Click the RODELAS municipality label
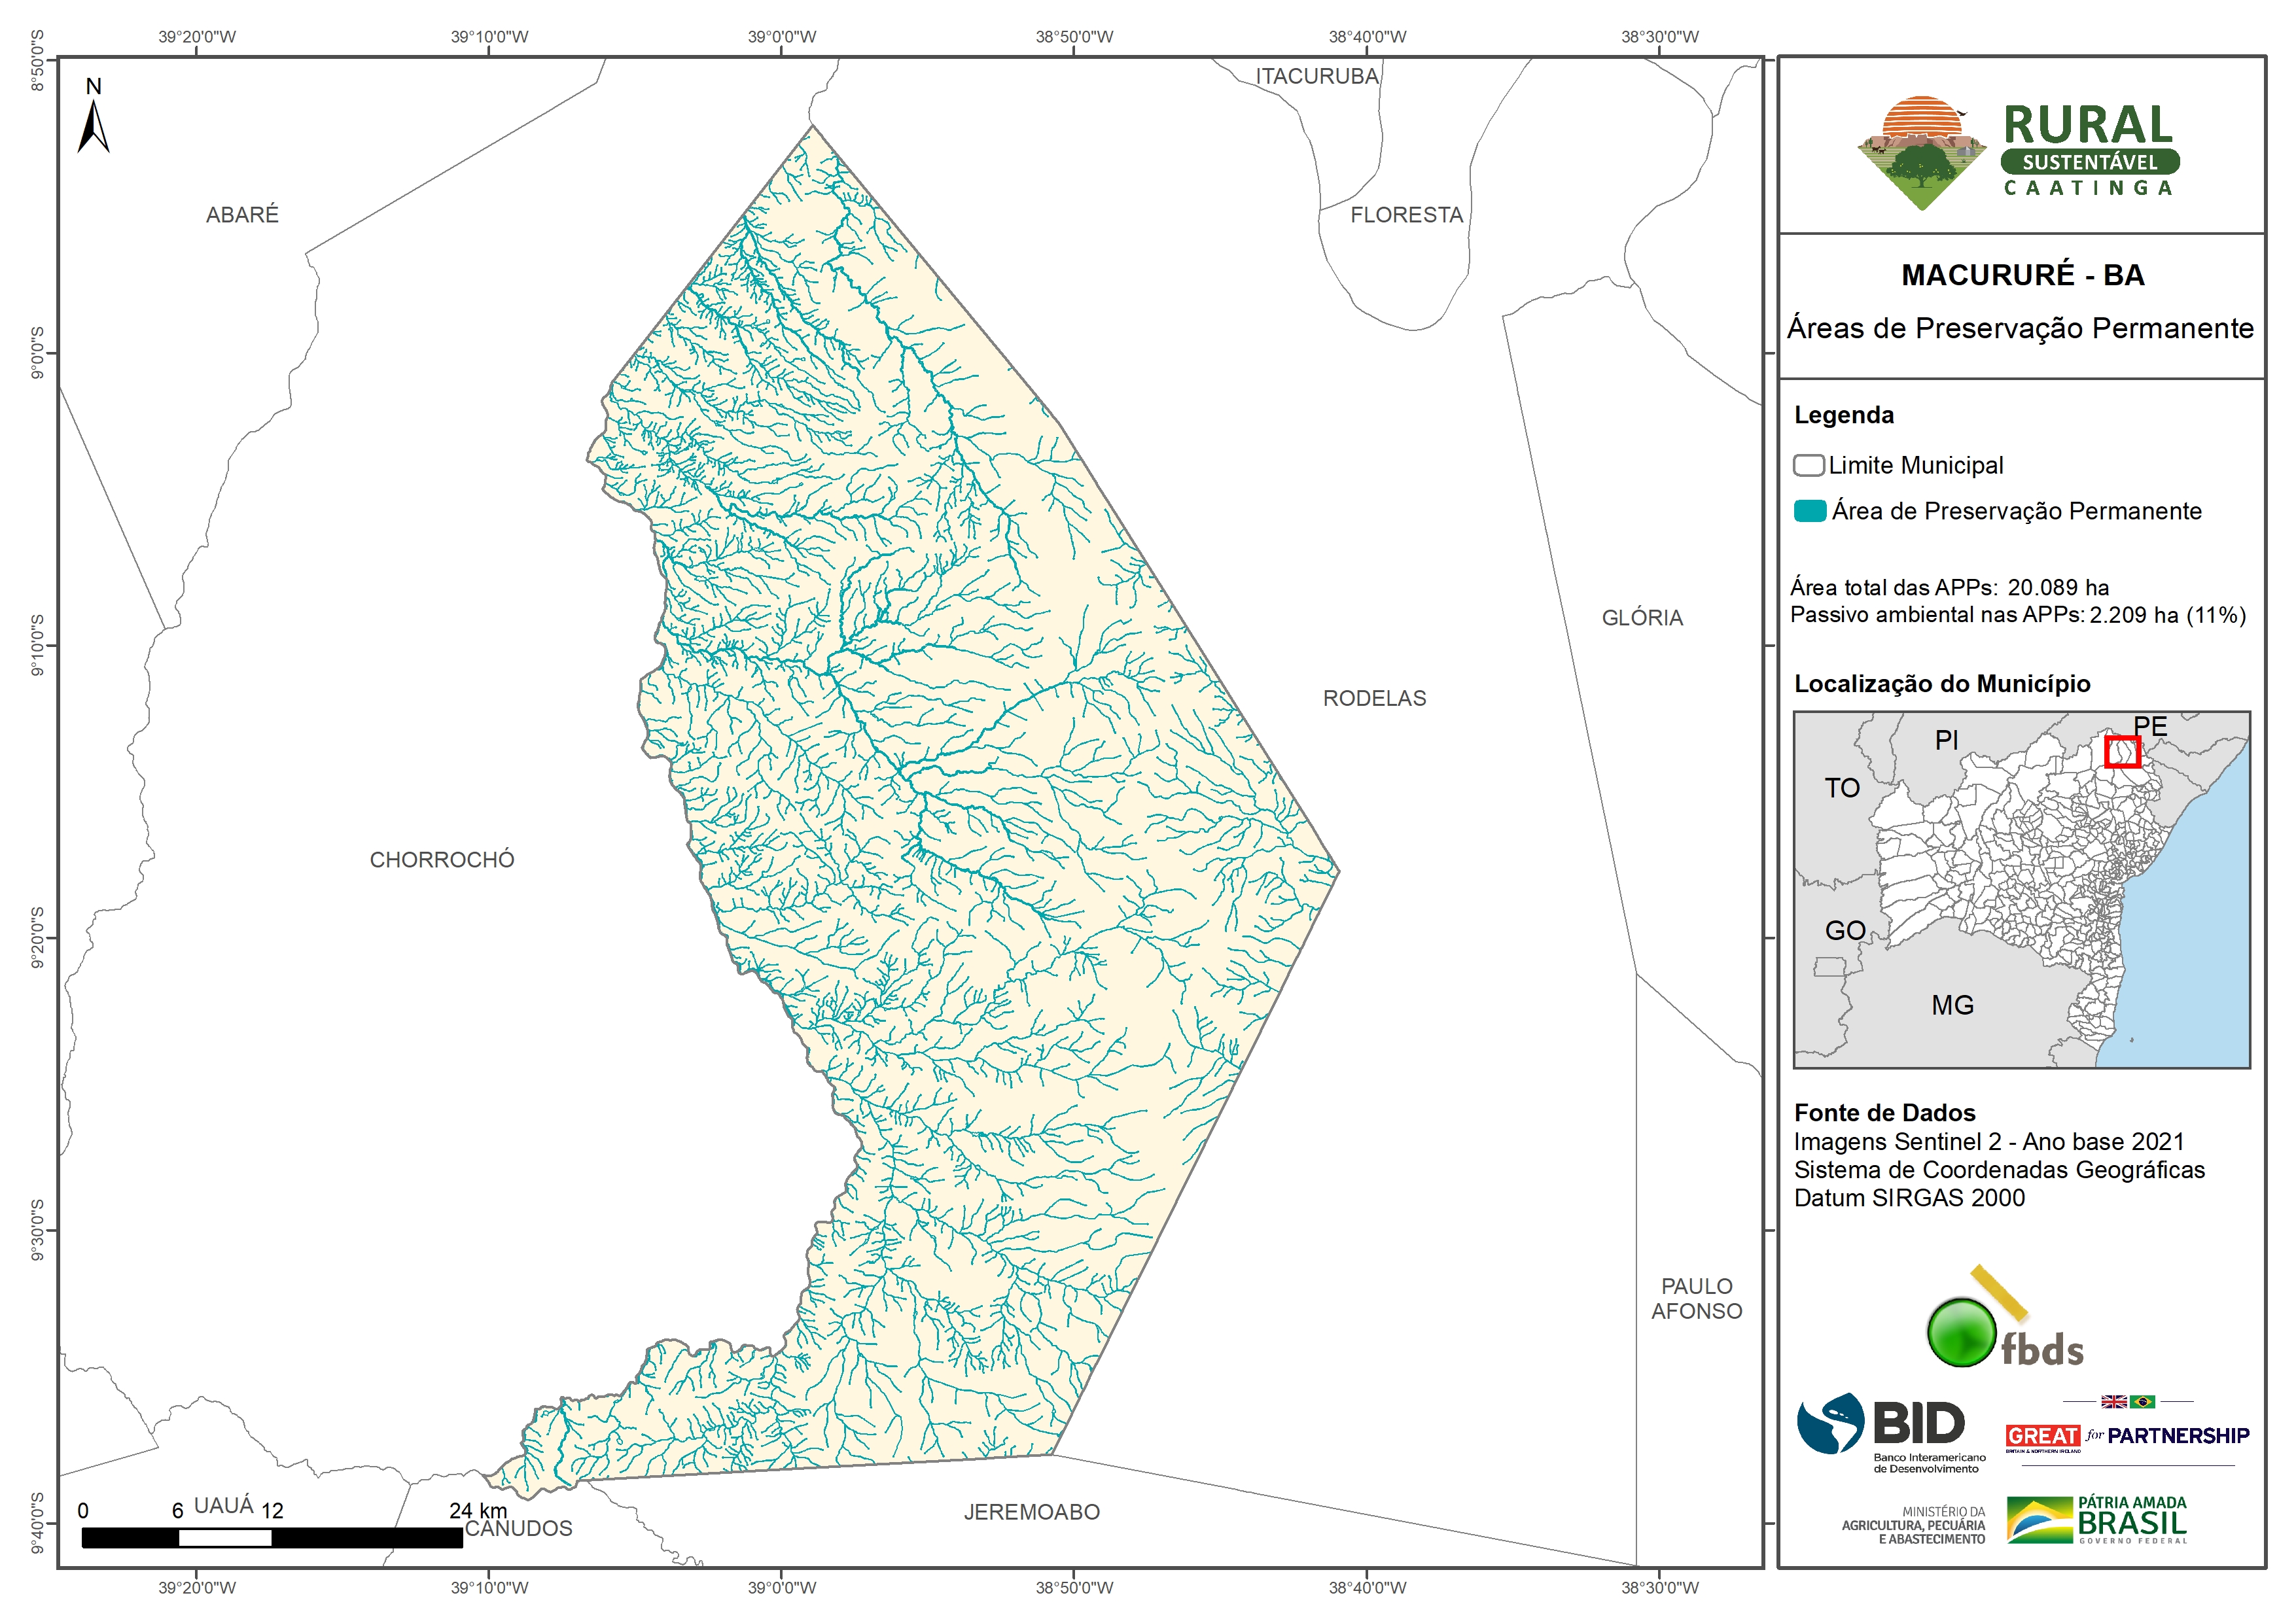The width and height of the screenshot is (2296, 1623). coord(1374,699)
